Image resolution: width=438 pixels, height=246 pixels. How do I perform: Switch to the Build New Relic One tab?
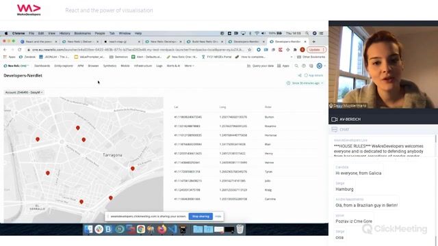point(205,42)
